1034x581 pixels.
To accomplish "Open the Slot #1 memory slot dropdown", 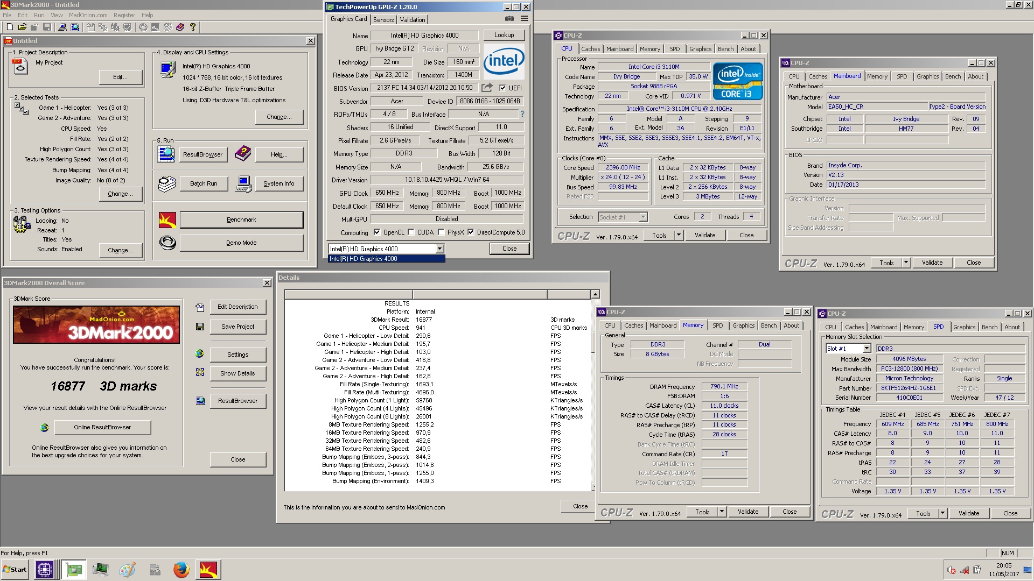I will coord(867,349).
